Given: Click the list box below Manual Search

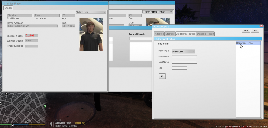Looking at the screenshot, I should pyautogui.click(x=141, y=51).
